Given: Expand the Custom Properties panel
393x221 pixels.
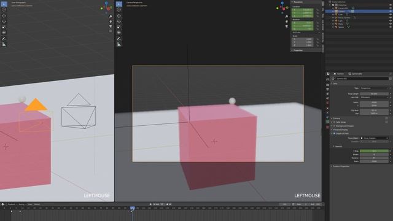Looking at the screenshot, I should (x=340, y=166).
